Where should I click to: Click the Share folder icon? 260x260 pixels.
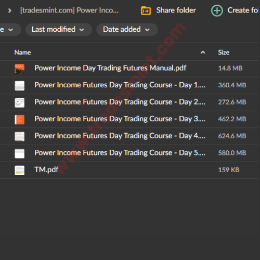146,10
